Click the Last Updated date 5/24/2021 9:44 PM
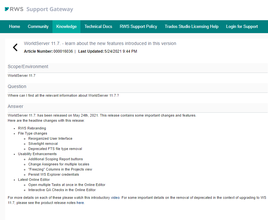 (x=121, y=51)
